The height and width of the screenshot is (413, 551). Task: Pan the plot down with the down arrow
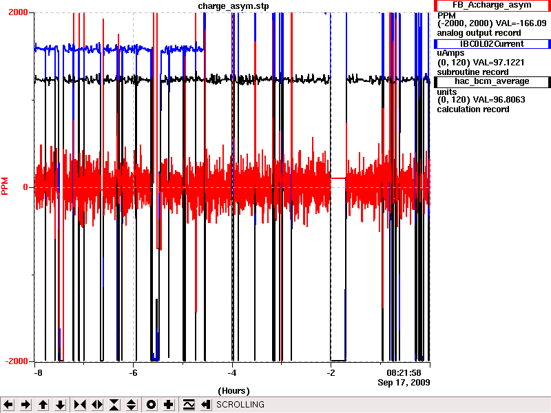click(61, 405)
